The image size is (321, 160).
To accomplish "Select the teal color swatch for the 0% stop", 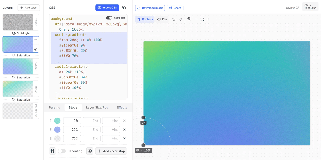I will [x=57, y=121].
